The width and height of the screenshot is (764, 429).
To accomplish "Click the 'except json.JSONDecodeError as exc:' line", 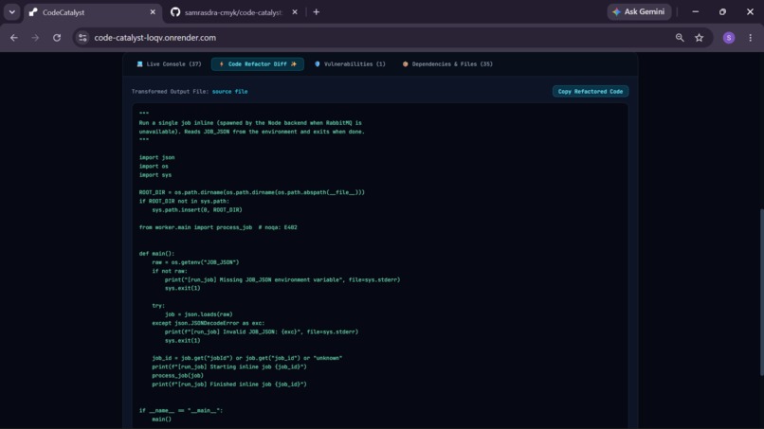I will (209, 323).
